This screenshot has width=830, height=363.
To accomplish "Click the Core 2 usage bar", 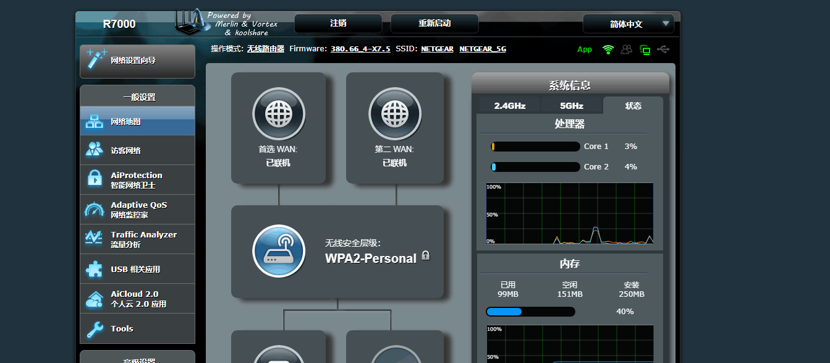I will click(x=535, y=167).
